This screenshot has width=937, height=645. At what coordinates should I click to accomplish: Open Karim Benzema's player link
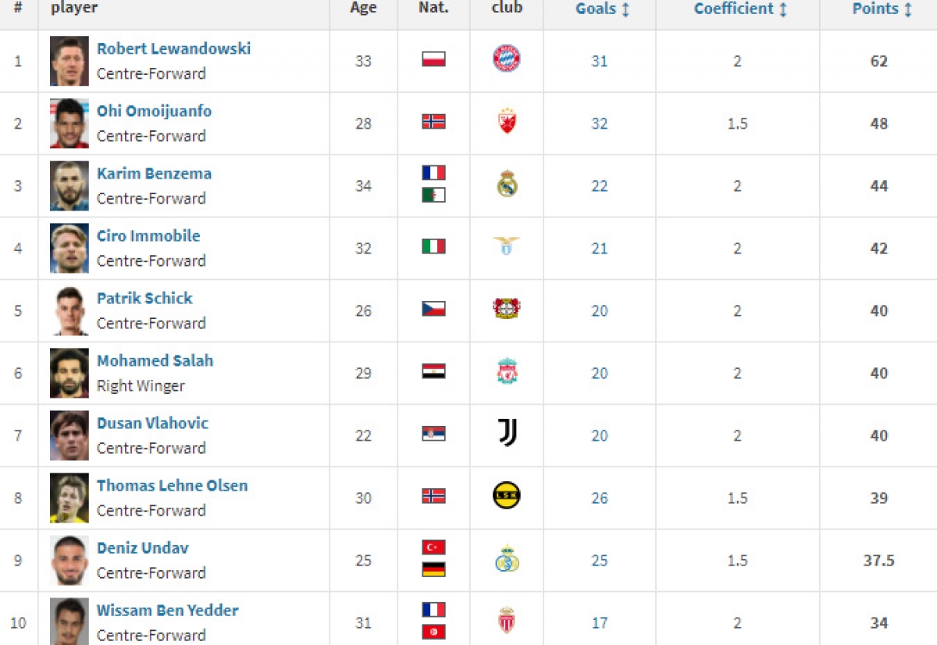[x=154, y=173]
